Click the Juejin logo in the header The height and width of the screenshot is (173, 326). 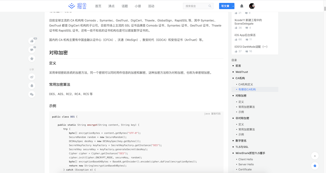coord(77,6)
